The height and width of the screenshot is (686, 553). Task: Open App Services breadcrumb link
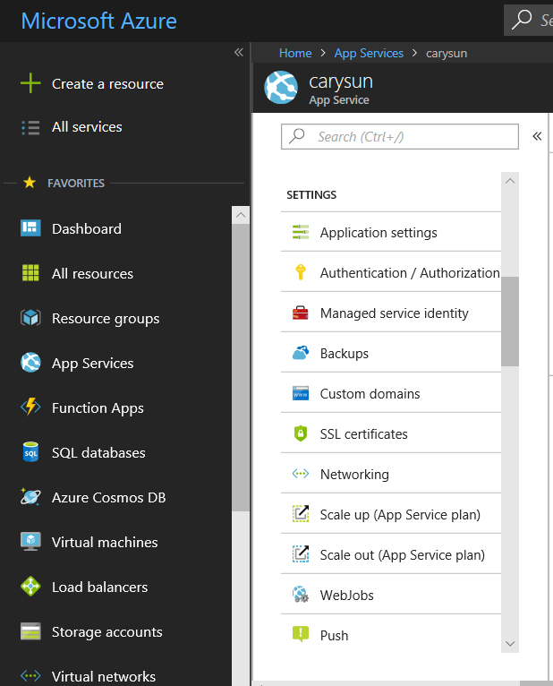[369, 54]
